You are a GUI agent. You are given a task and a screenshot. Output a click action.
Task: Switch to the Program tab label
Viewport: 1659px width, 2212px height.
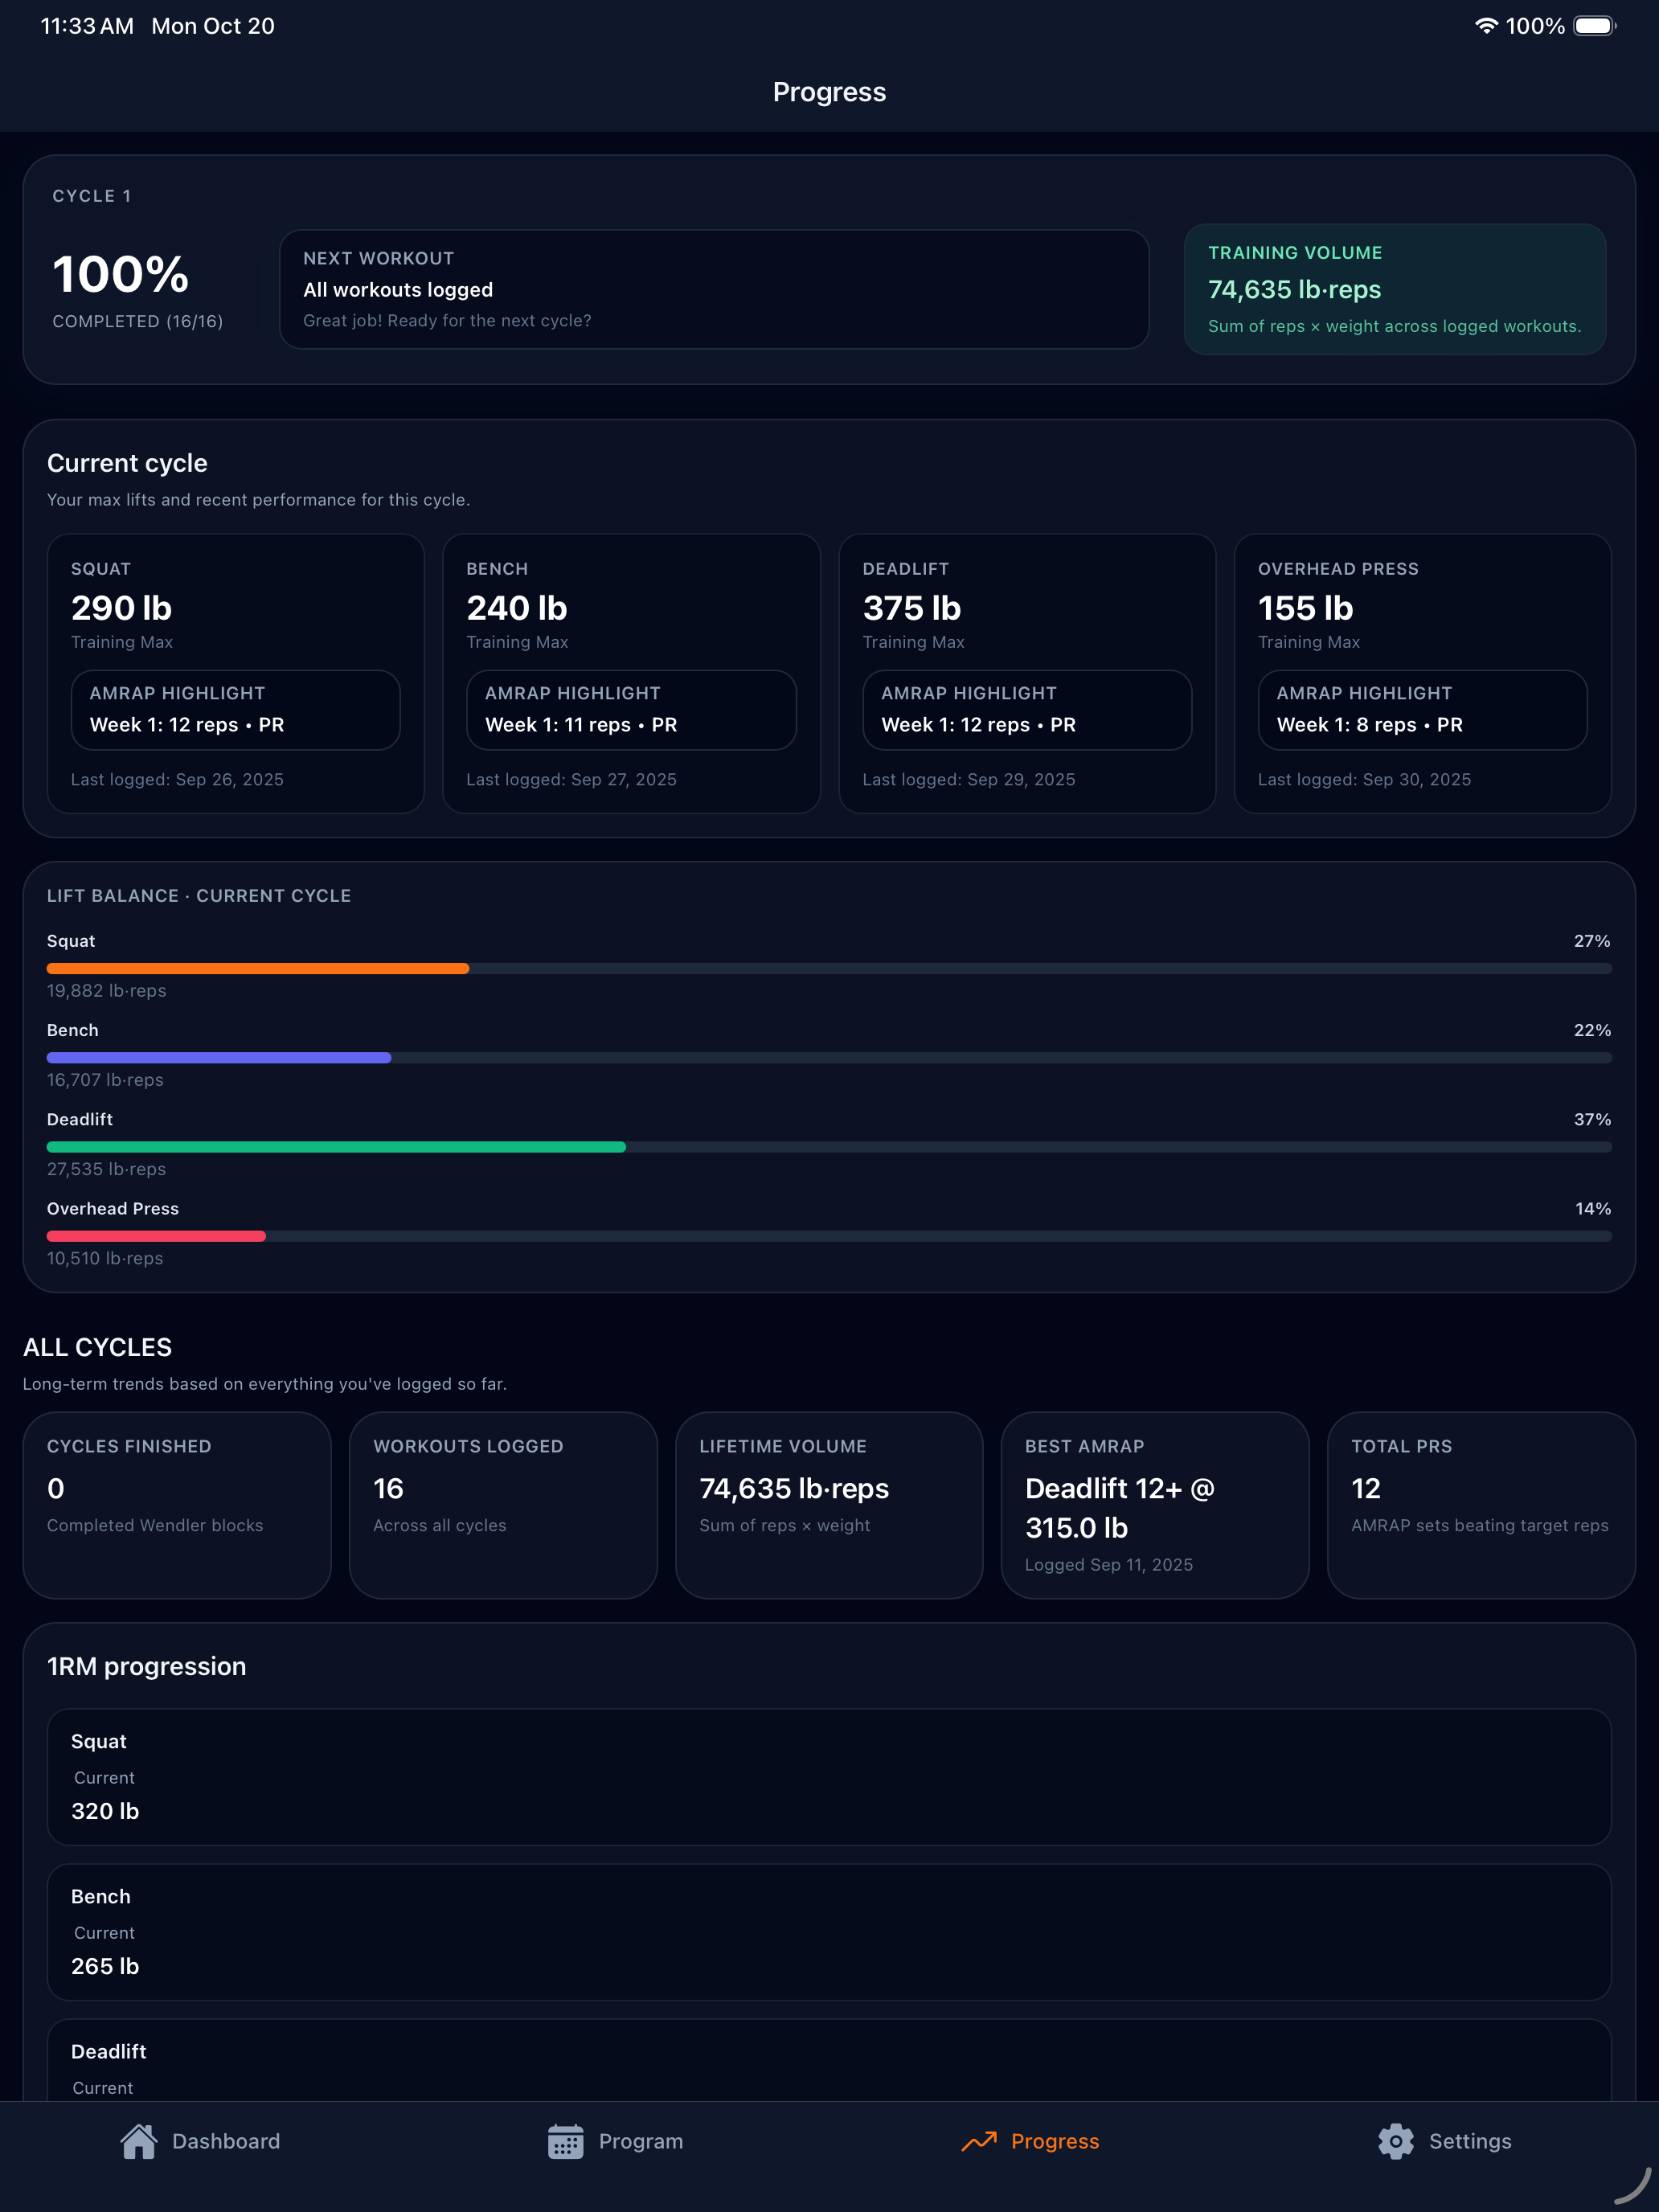pyautogui.click(x=641, y=2141)
